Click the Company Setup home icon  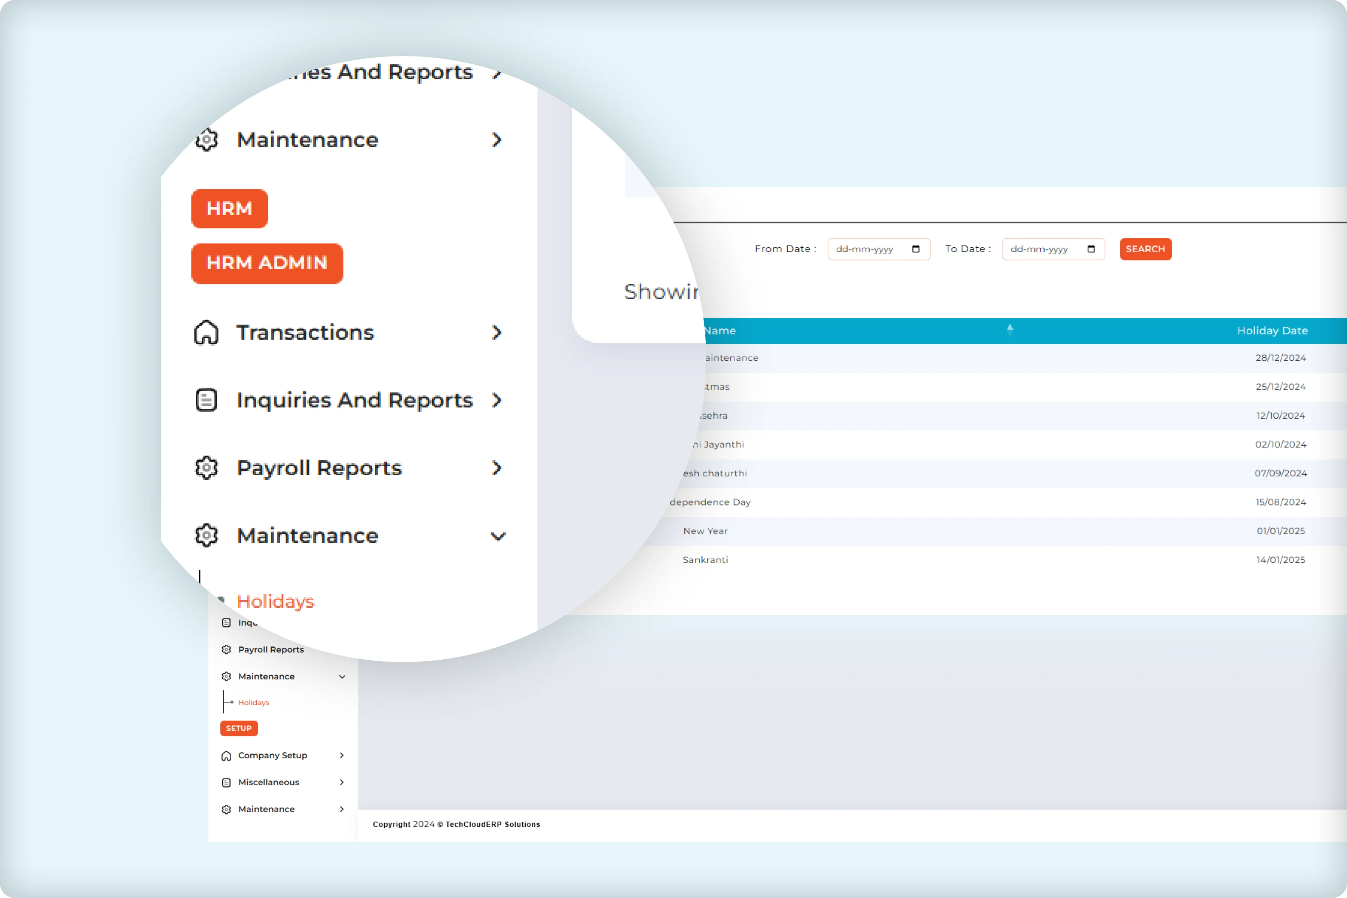coord(226,755)
